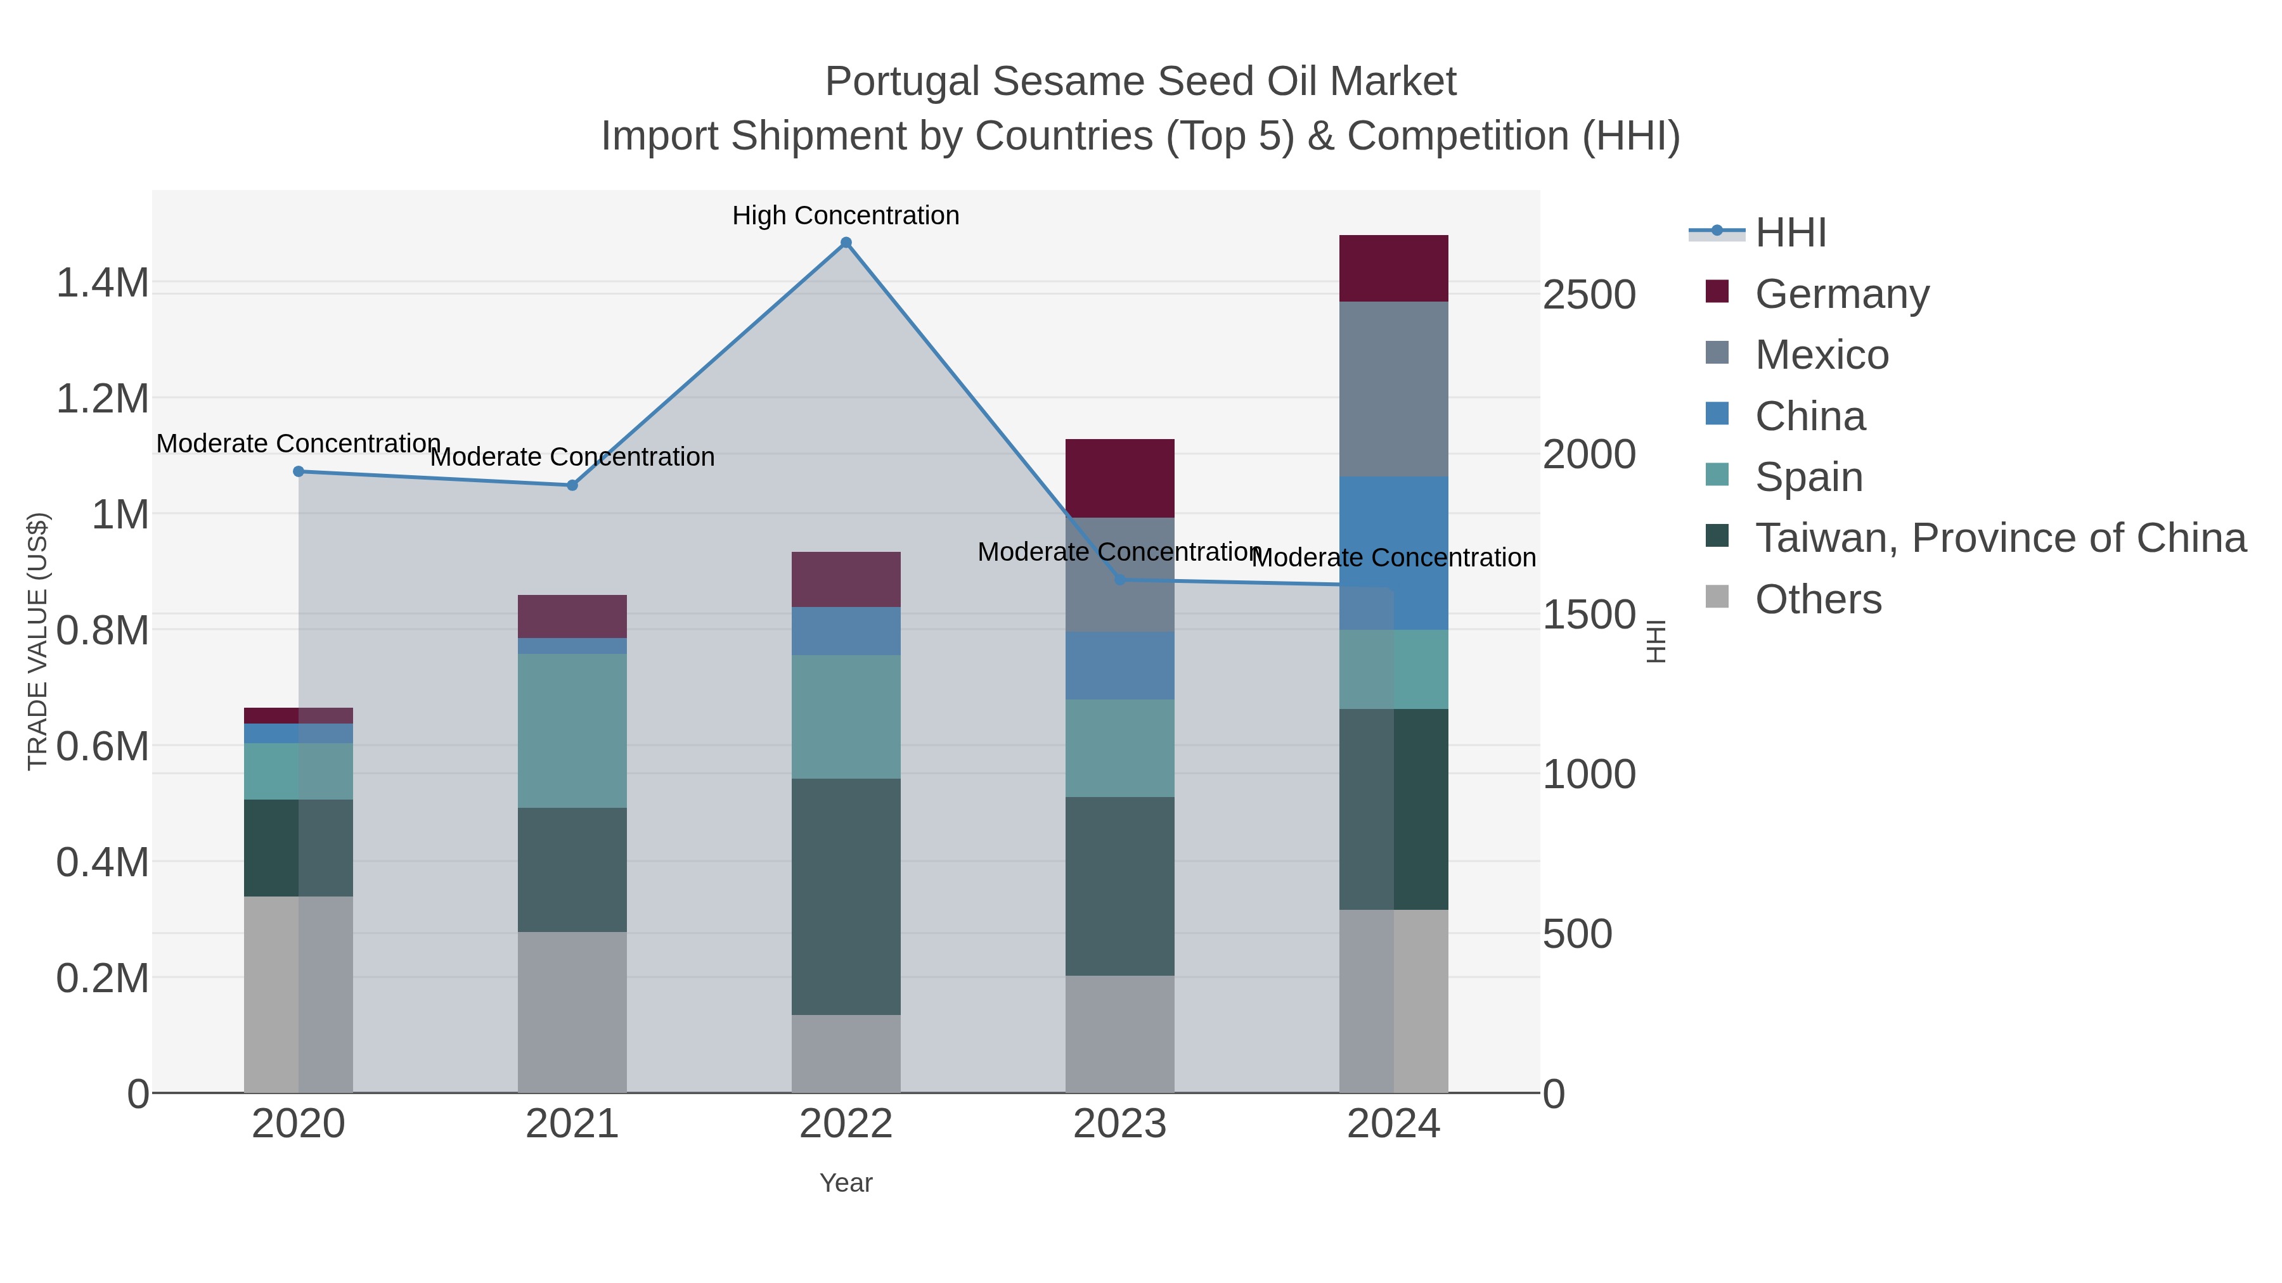Click the Taiwan segment of 2023 bar
Viewport: 2282px width, 1283px height.
pos(1119,886)
